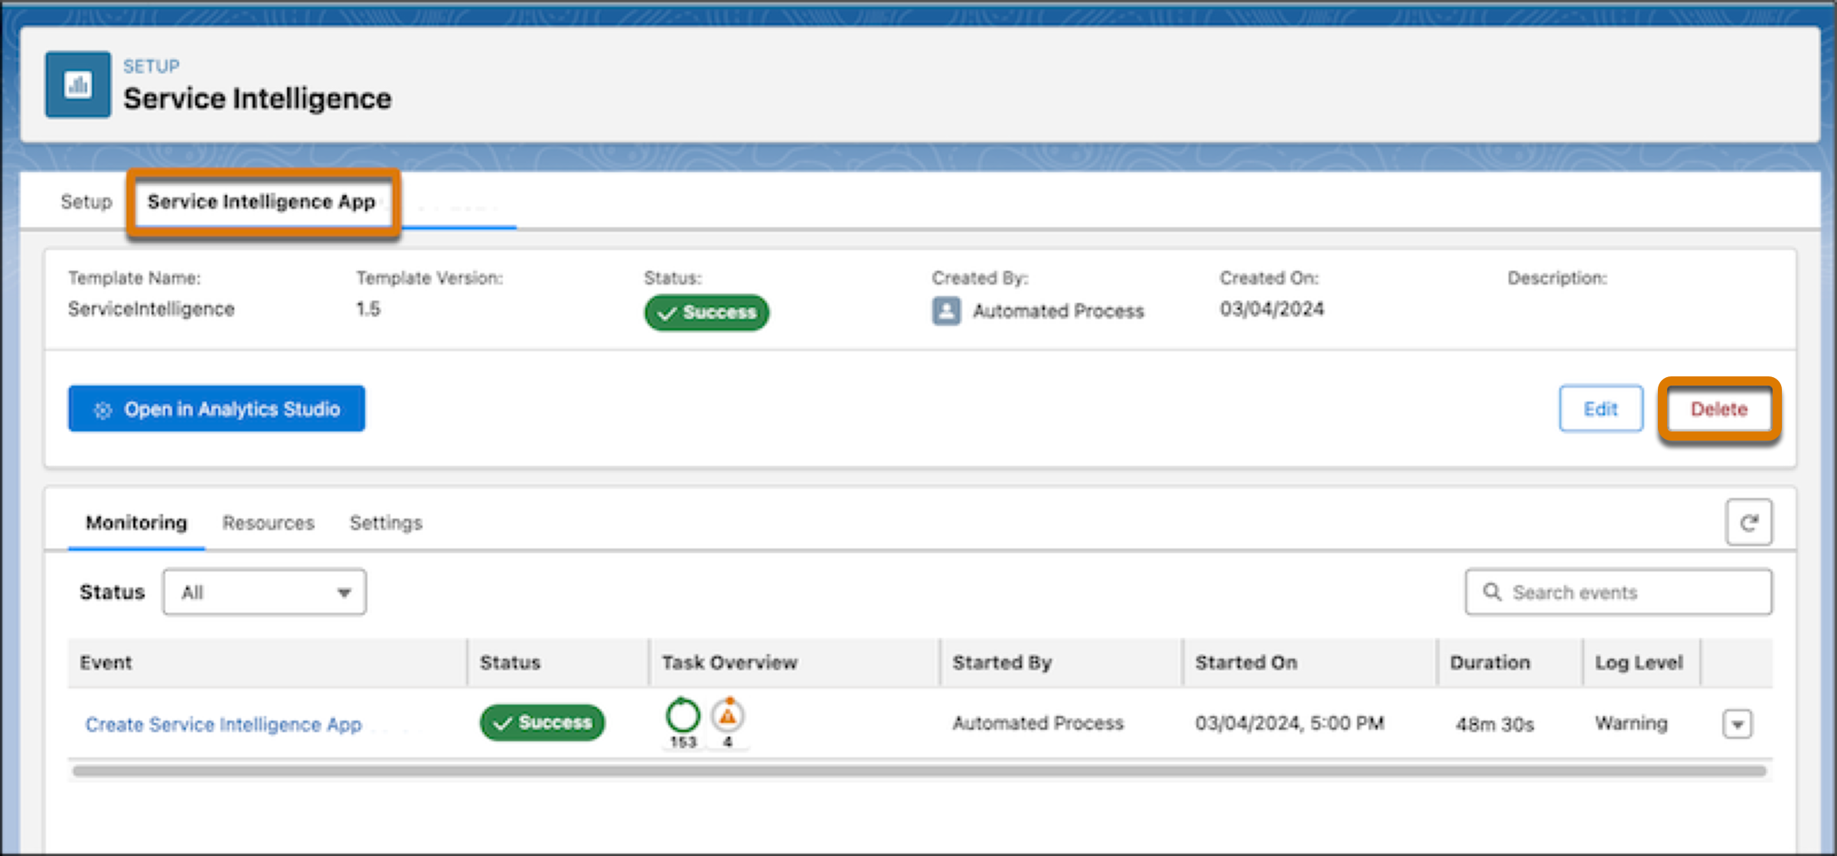Click the red Delete button
This screenshot has width=1837, height=856.
click(1719, 409)
